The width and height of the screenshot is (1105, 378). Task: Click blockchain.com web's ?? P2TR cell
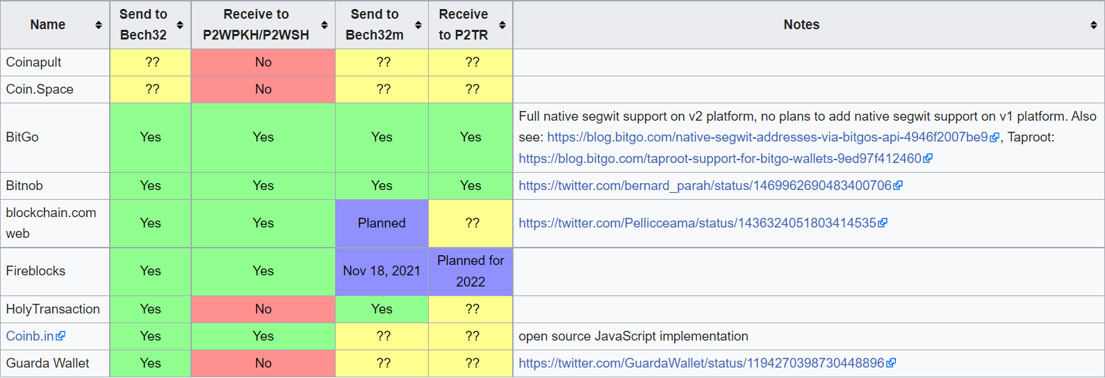pos(470,223)
